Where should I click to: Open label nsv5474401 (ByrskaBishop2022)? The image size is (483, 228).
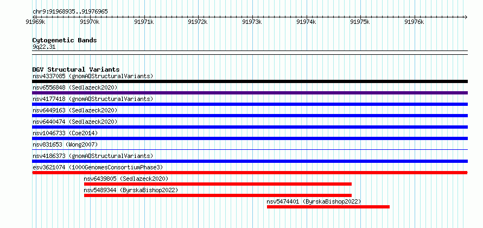coord(314,201)
